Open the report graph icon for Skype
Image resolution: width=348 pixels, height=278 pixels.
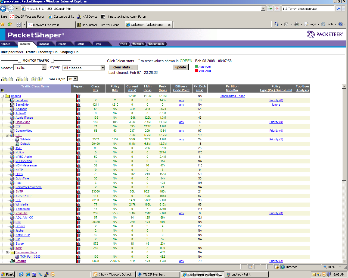point(79,244)
